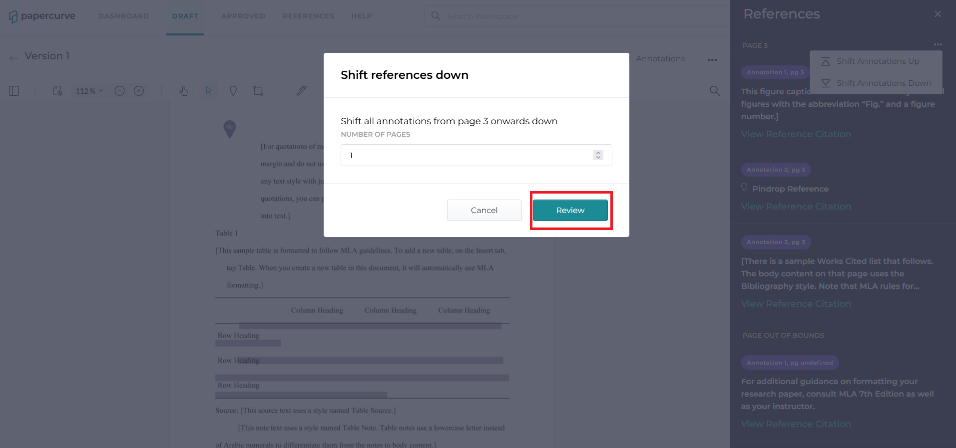Close the References panel
The width and height of the screenshot is (956, 448).
click(x=938, y=14)
